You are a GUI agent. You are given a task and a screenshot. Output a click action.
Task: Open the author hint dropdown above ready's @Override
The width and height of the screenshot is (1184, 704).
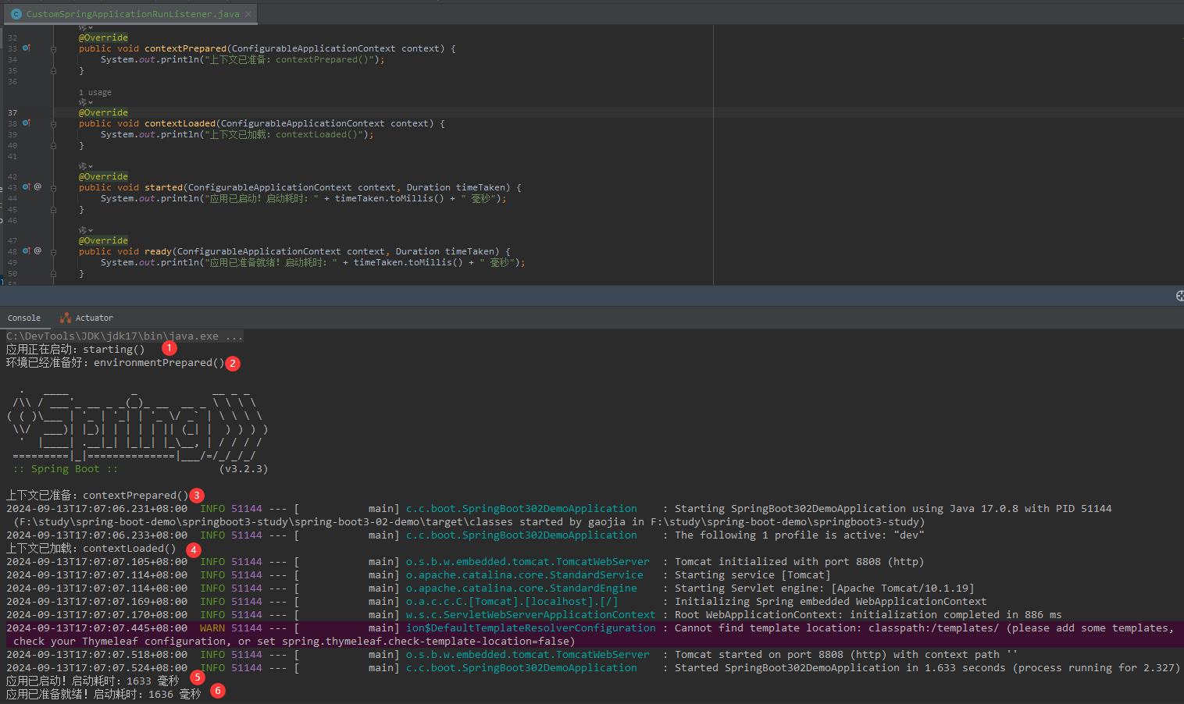coord(86,230)
